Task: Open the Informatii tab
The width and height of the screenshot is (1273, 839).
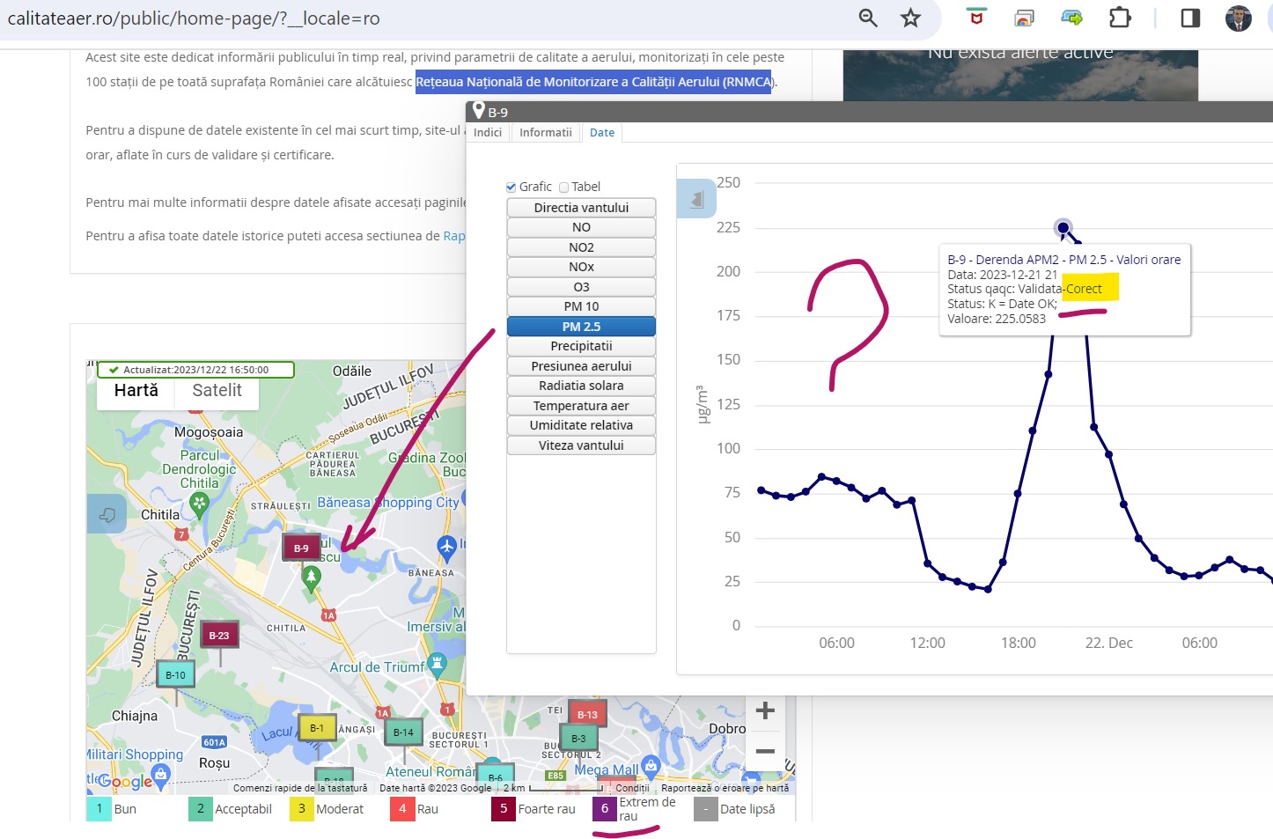Action: pos(545,133)
